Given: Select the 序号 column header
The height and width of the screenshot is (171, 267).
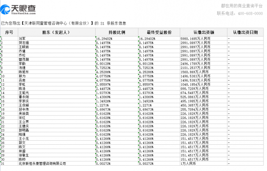Looking at the screenshot, I should coord(9,32).
